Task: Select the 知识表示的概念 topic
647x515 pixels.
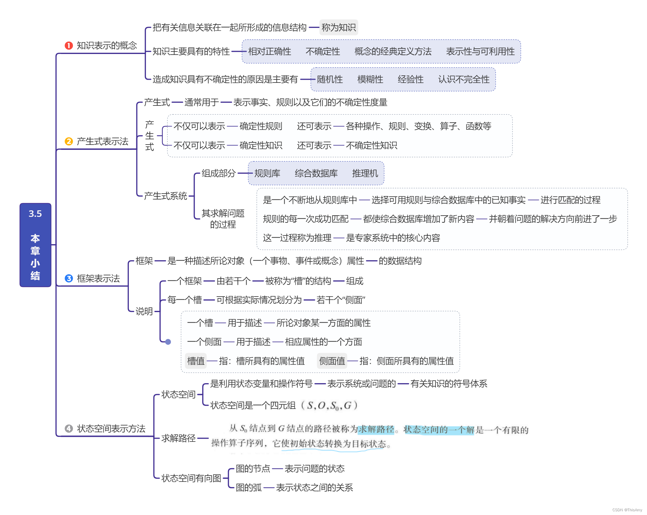Action: coord(107,46)
